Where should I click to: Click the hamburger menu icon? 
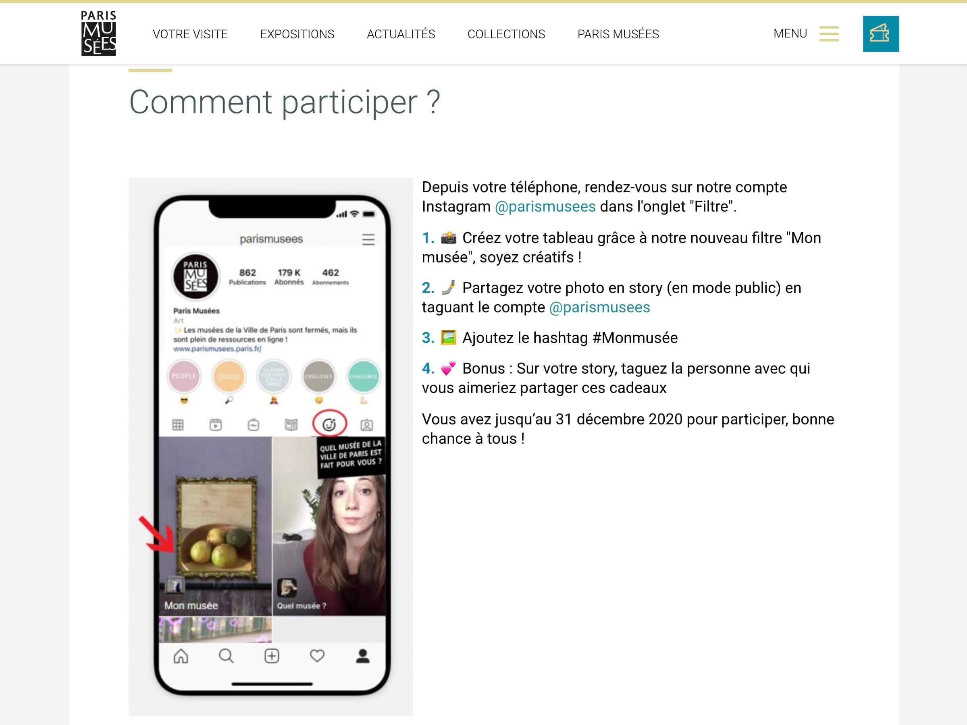click(x=831, y=33)
